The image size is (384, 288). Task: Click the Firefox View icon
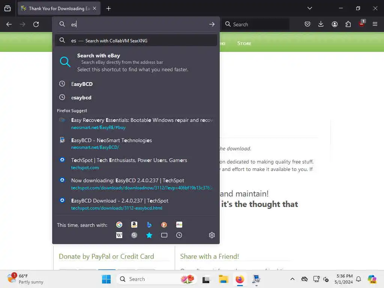click(7, 8)
